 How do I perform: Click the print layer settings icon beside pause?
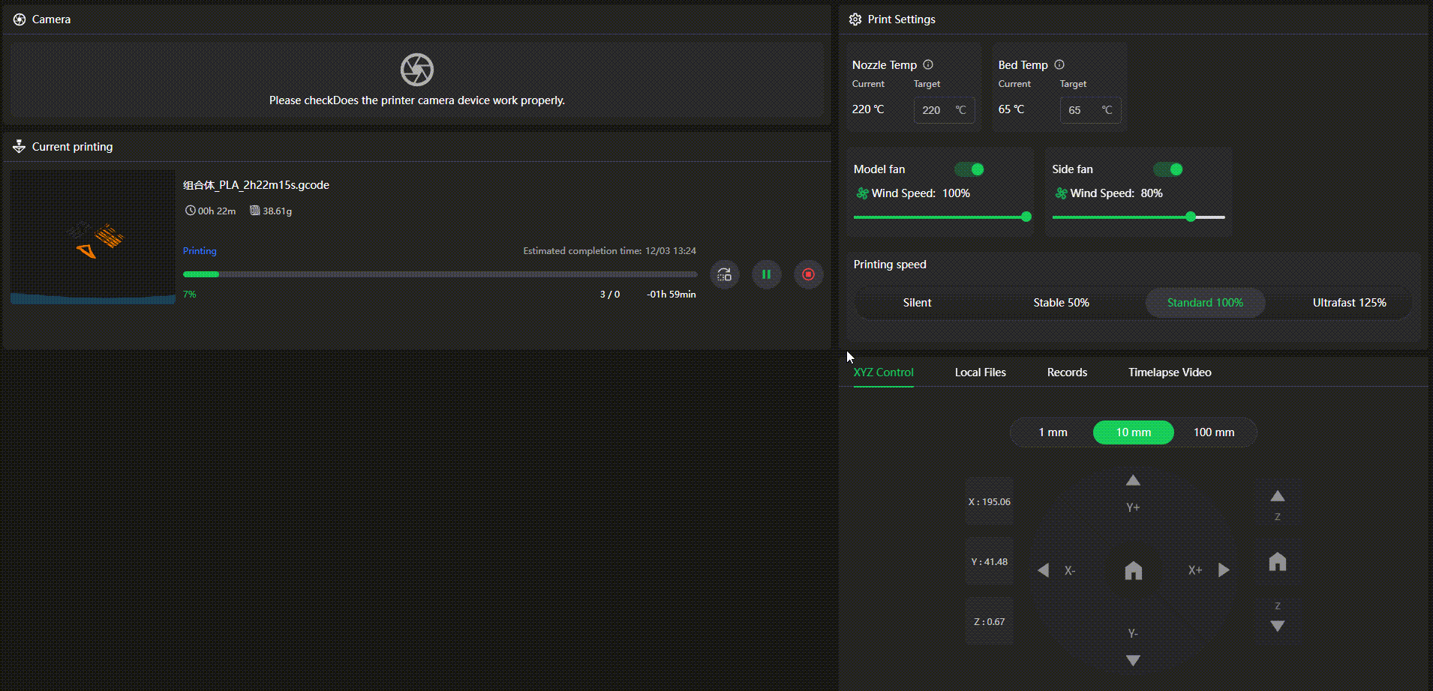[724, 274]
